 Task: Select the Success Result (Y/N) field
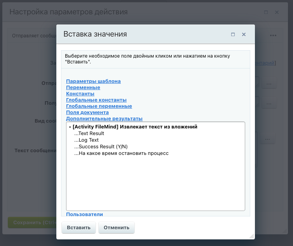click(x=101, y=147)
